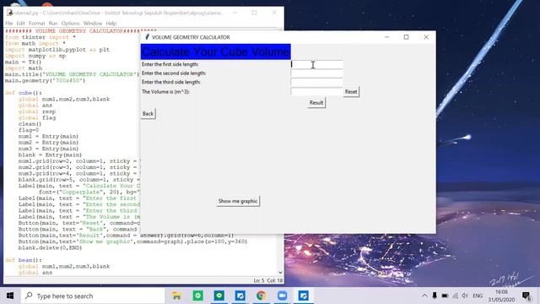Screen dimensions: 540x304
Task: Click the Reset button
Action: (351, 92)
